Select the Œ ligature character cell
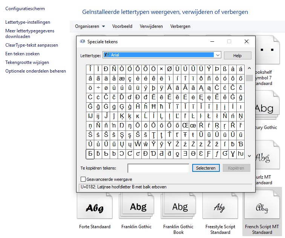 coord(185,126)
